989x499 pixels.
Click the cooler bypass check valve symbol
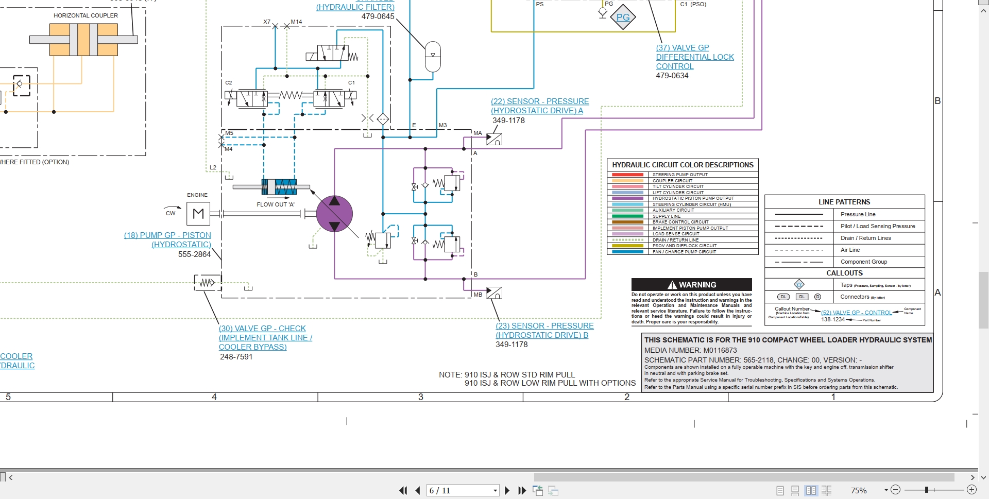[x=207, y=283]
